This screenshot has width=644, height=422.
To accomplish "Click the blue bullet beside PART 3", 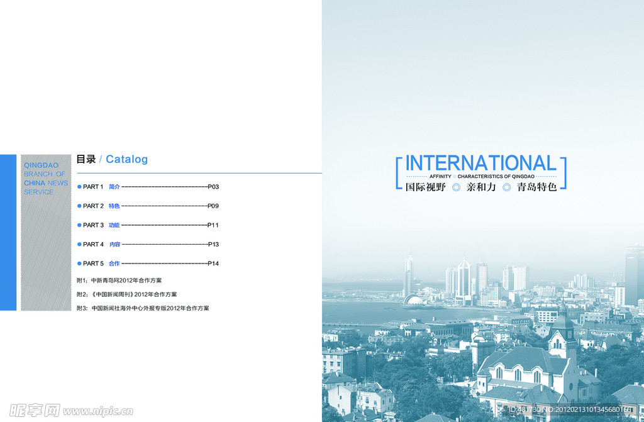I will coord(79,225).
